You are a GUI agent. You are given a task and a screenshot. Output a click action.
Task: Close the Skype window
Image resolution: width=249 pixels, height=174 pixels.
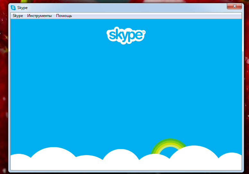click(234, 6)
